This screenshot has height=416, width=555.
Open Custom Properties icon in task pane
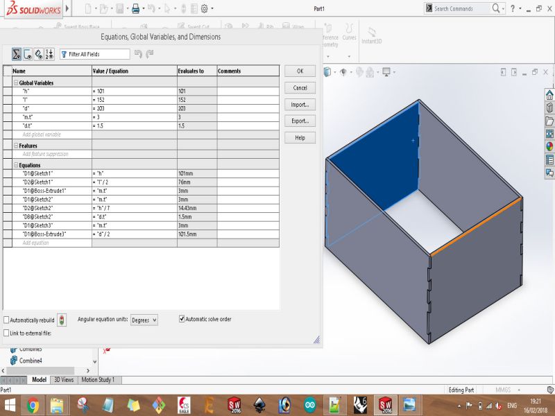coord(549,159)
